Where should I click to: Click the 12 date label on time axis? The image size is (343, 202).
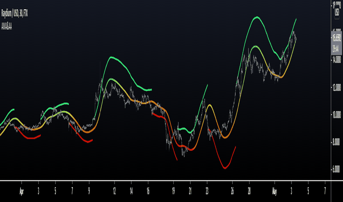[114, 191]
